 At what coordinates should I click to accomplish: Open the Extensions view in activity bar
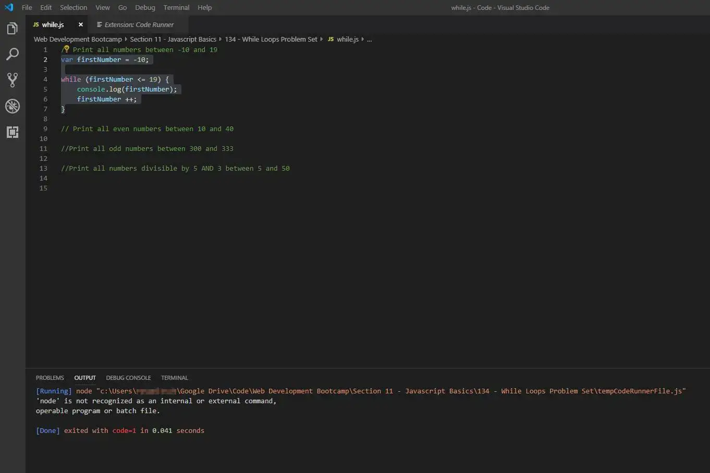pos(13,132)
